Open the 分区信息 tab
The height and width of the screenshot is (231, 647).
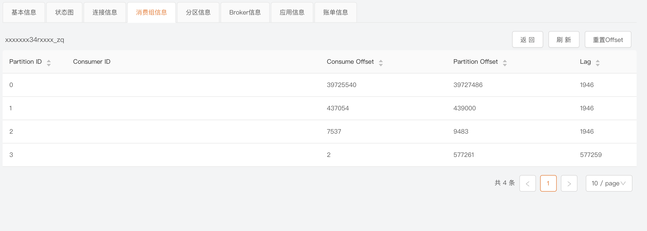[198, 12]
